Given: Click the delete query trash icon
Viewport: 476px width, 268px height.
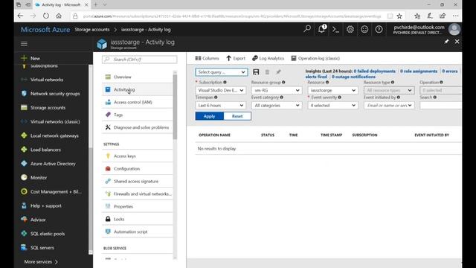Looking at the screenshot, I should (267, 72).
